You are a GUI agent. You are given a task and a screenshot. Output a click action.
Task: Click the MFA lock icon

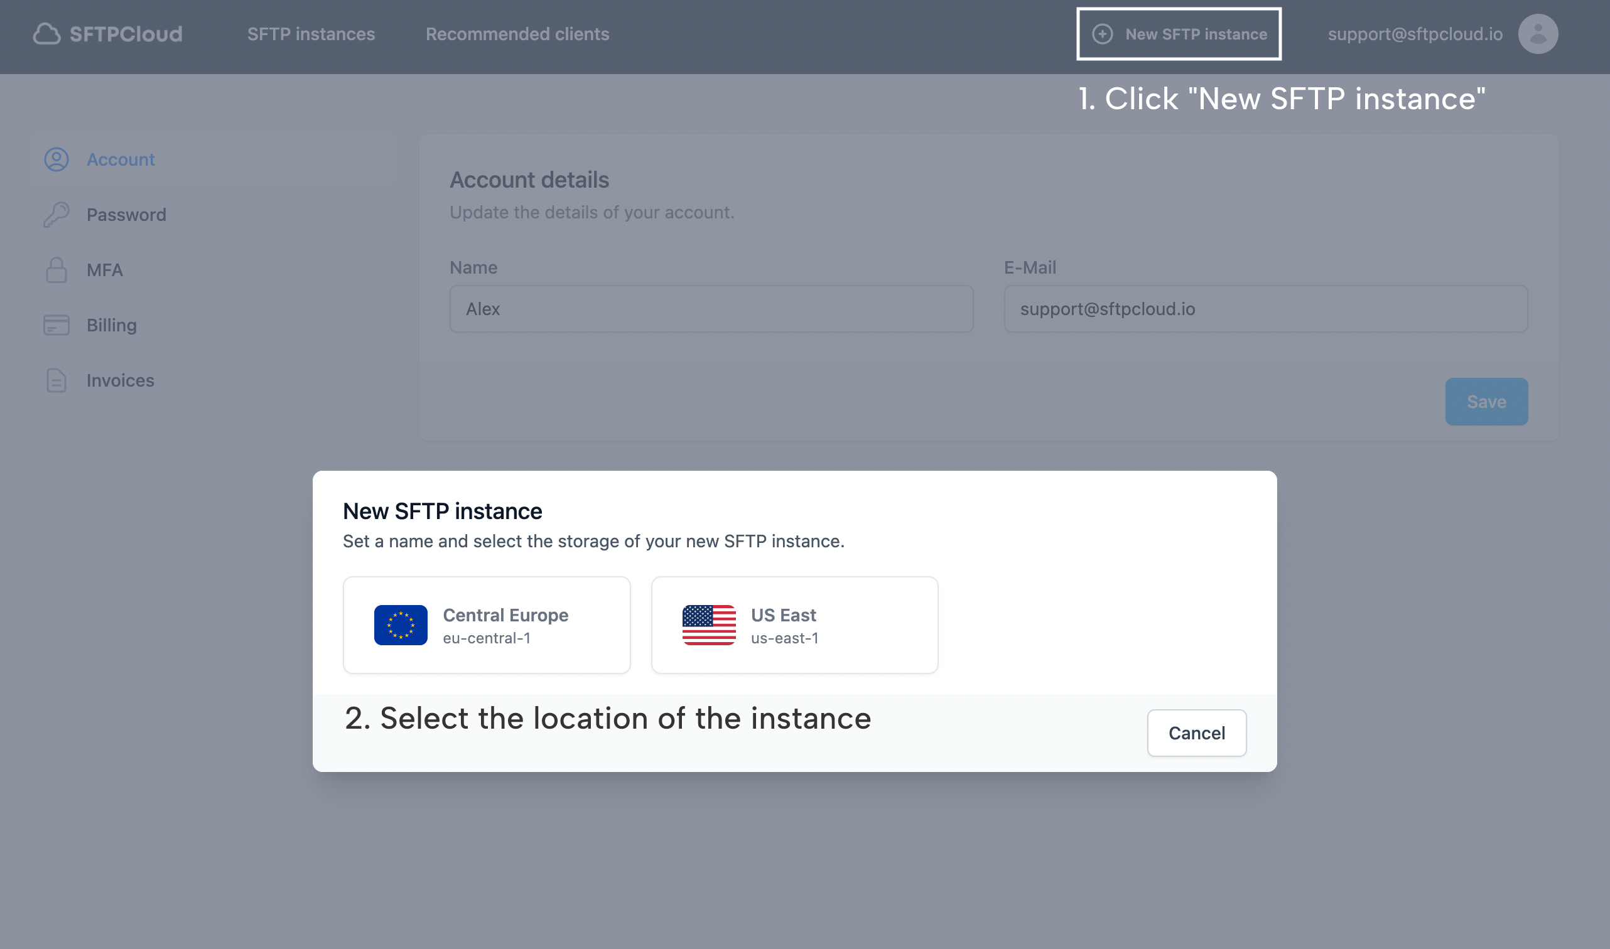57,269
